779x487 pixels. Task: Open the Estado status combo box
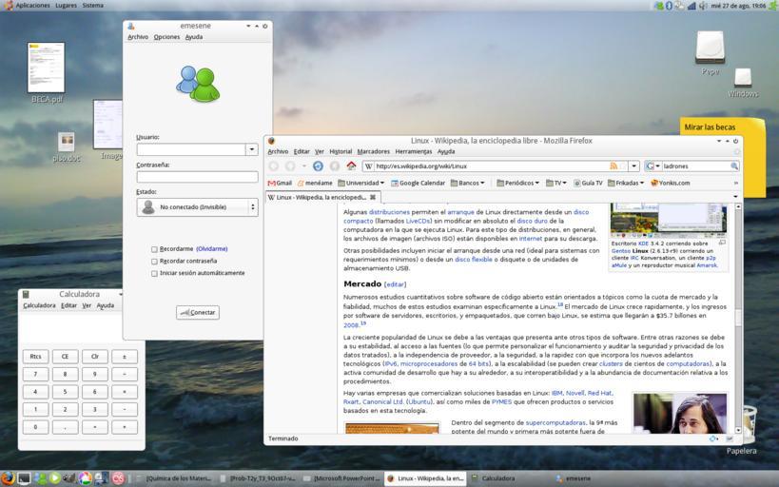(x=197, y=206)
